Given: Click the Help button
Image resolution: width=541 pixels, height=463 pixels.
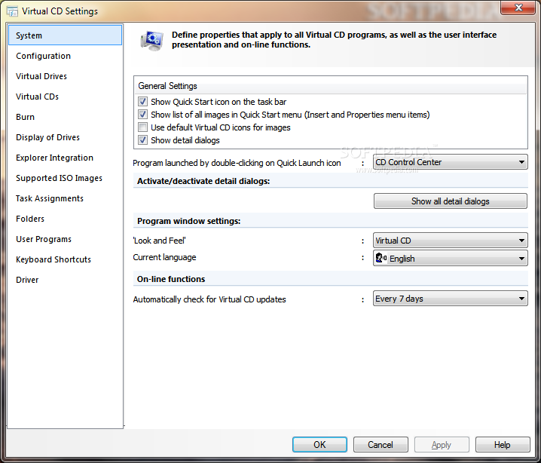Looking at the screenshot, I should click(503, 445).
